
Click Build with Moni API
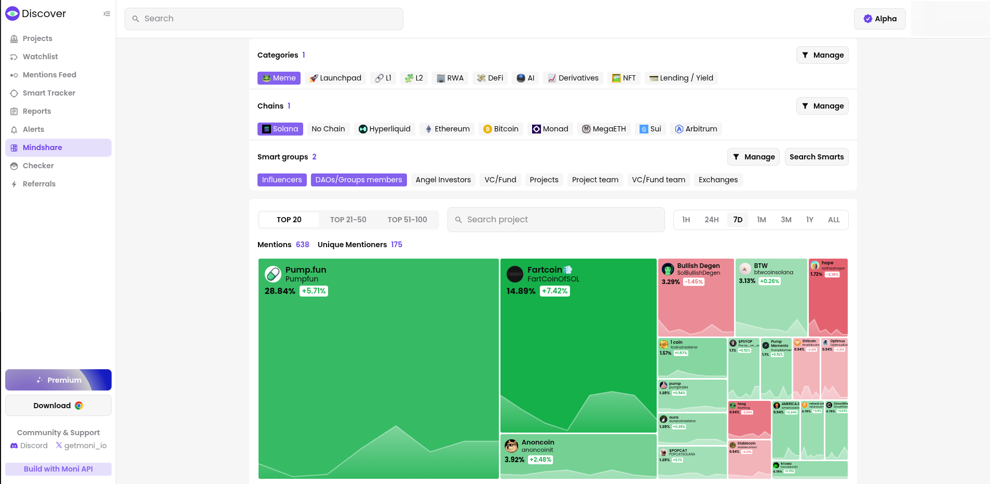pos(58,469)
